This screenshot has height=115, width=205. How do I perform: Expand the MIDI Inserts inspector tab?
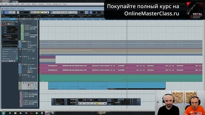pyautogui.click(x=10, y=52)
